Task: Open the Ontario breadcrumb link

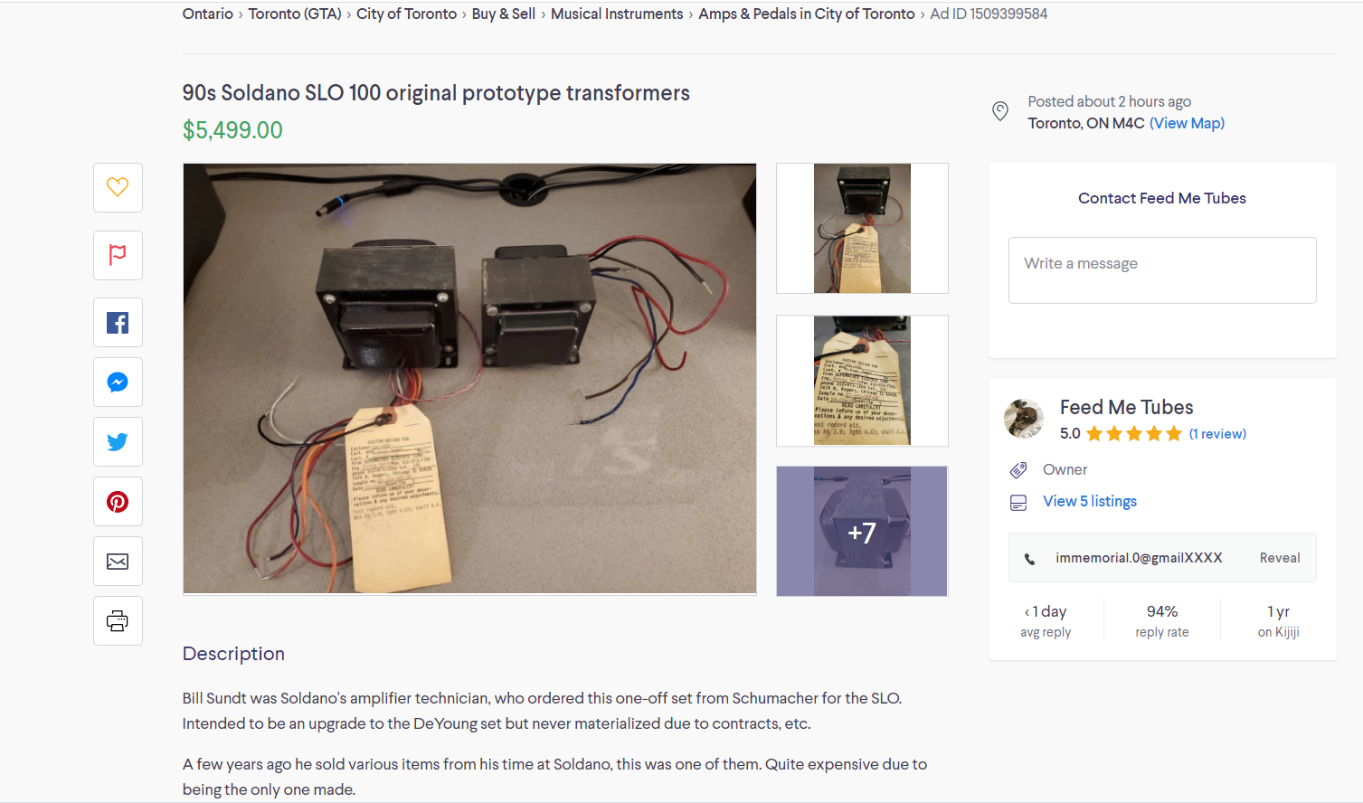Action: (x=207, y=14)
